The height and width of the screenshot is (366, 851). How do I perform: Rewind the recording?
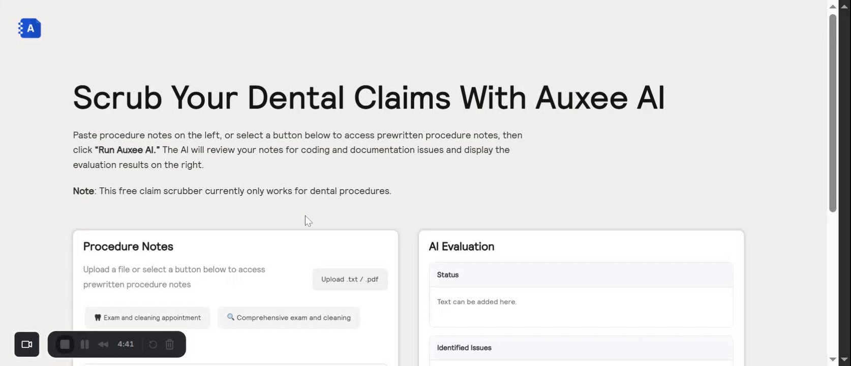(103, 344)
